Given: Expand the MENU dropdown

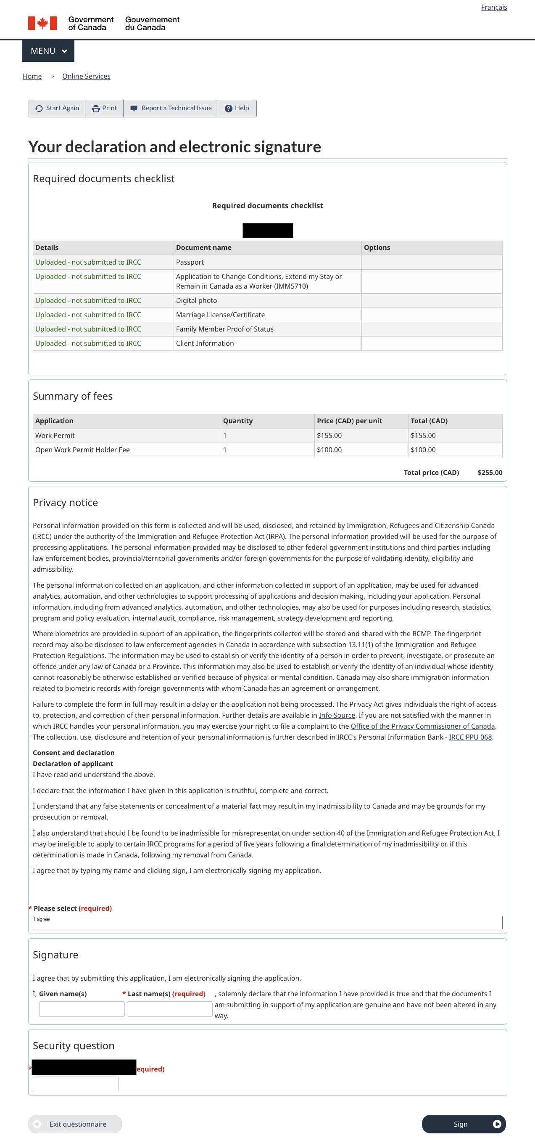Looking at the screenshot, I should [x=48, y=51].
